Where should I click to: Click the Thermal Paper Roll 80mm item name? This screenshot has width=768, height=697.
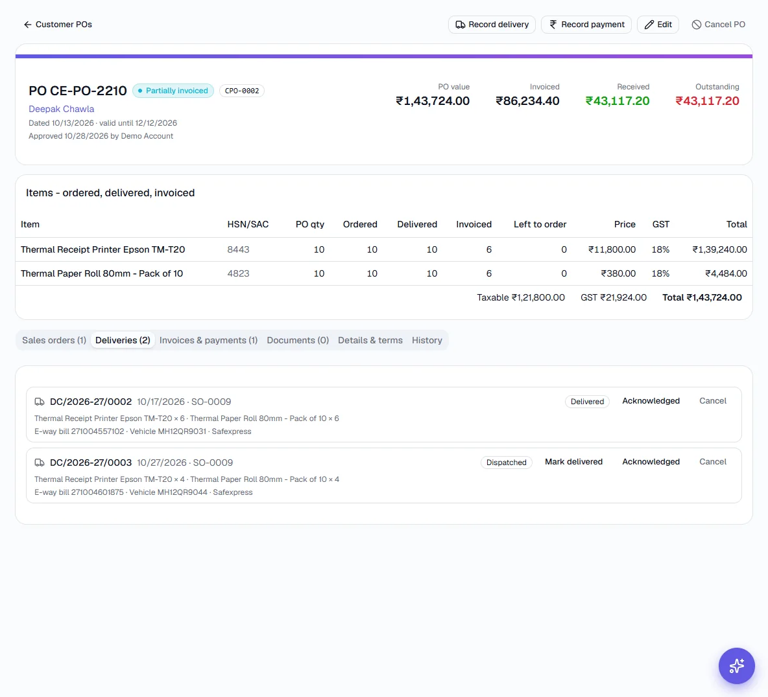tap(102, 273)
